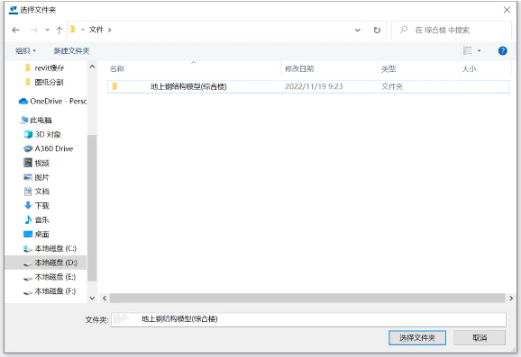Click 选择文件夹 button
The height and width of the screenshot is (357, 521).
pos(417,338)
